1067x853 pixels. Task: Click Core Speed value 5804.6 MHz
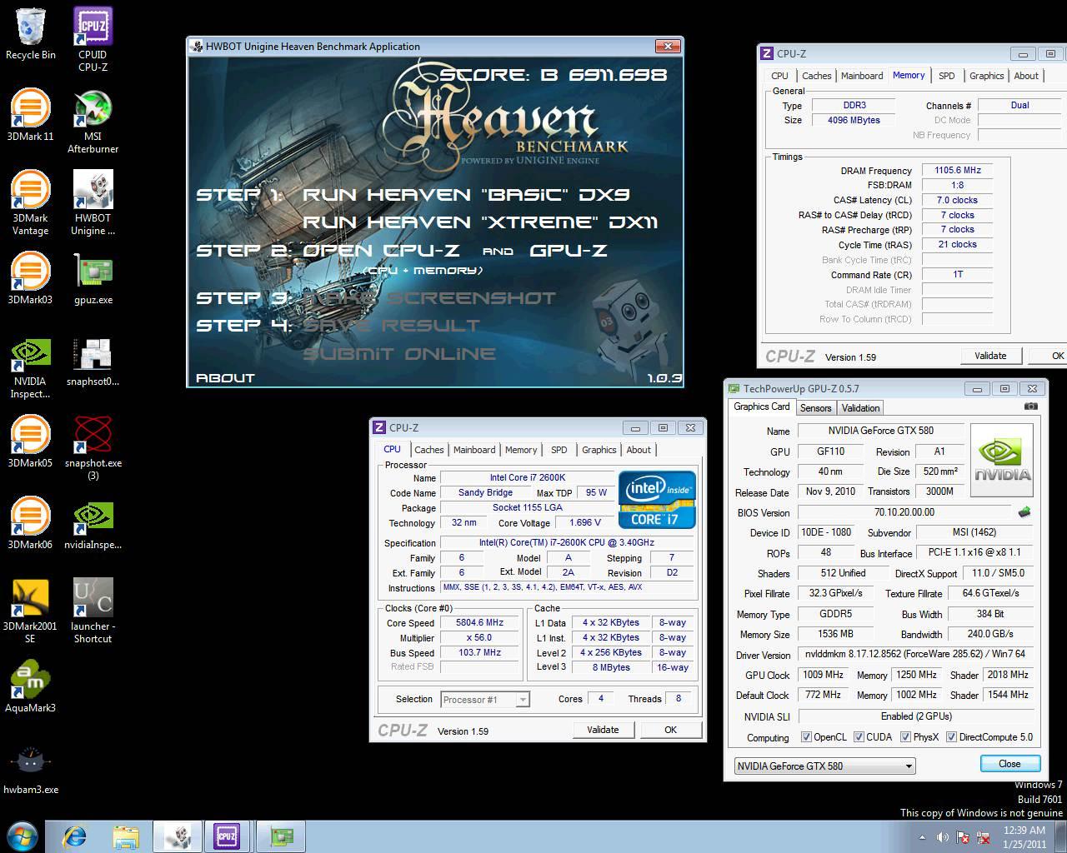479,623
